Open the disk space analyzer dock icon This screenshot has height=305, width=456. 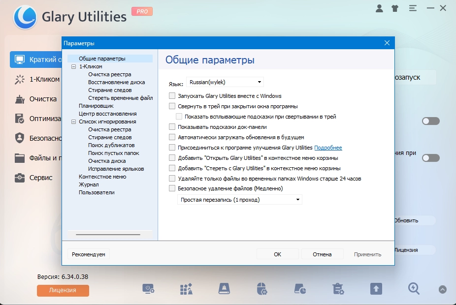click(300, 289)
